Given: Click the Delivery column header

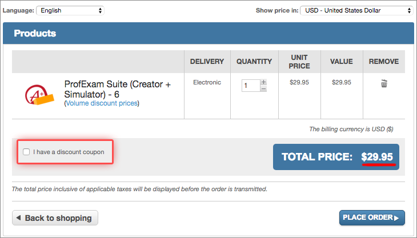Looking at the screenshot, I should [207, 62].
